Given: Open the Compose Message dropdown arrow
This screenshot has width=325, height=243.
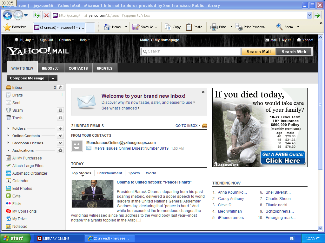Looking at the screenshot, I should tap(53, 78).
